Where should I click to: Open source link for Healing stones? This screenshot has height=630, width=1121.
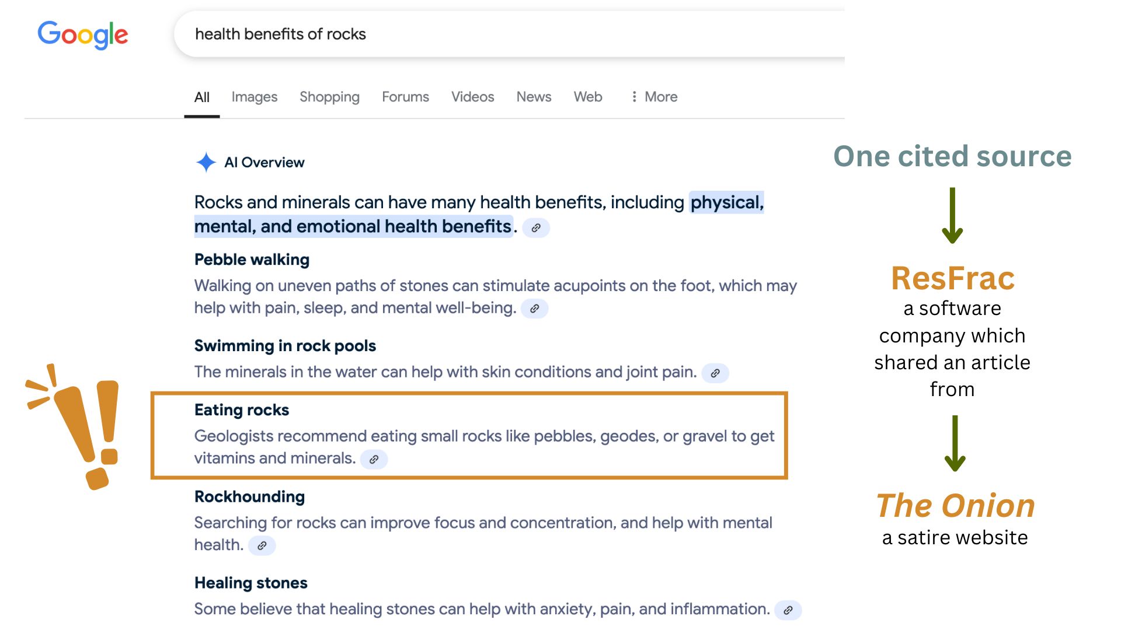coord(788,610)
